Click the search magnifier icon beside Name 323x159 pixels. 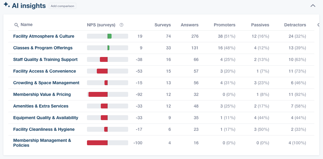(x=16, y=25)
